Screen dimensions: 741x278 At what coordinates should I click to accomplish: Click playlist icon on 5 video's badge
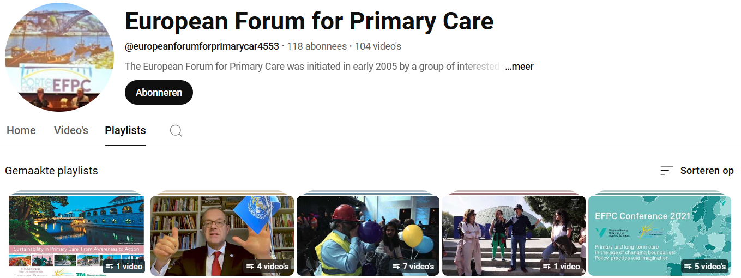pos(688,267)
